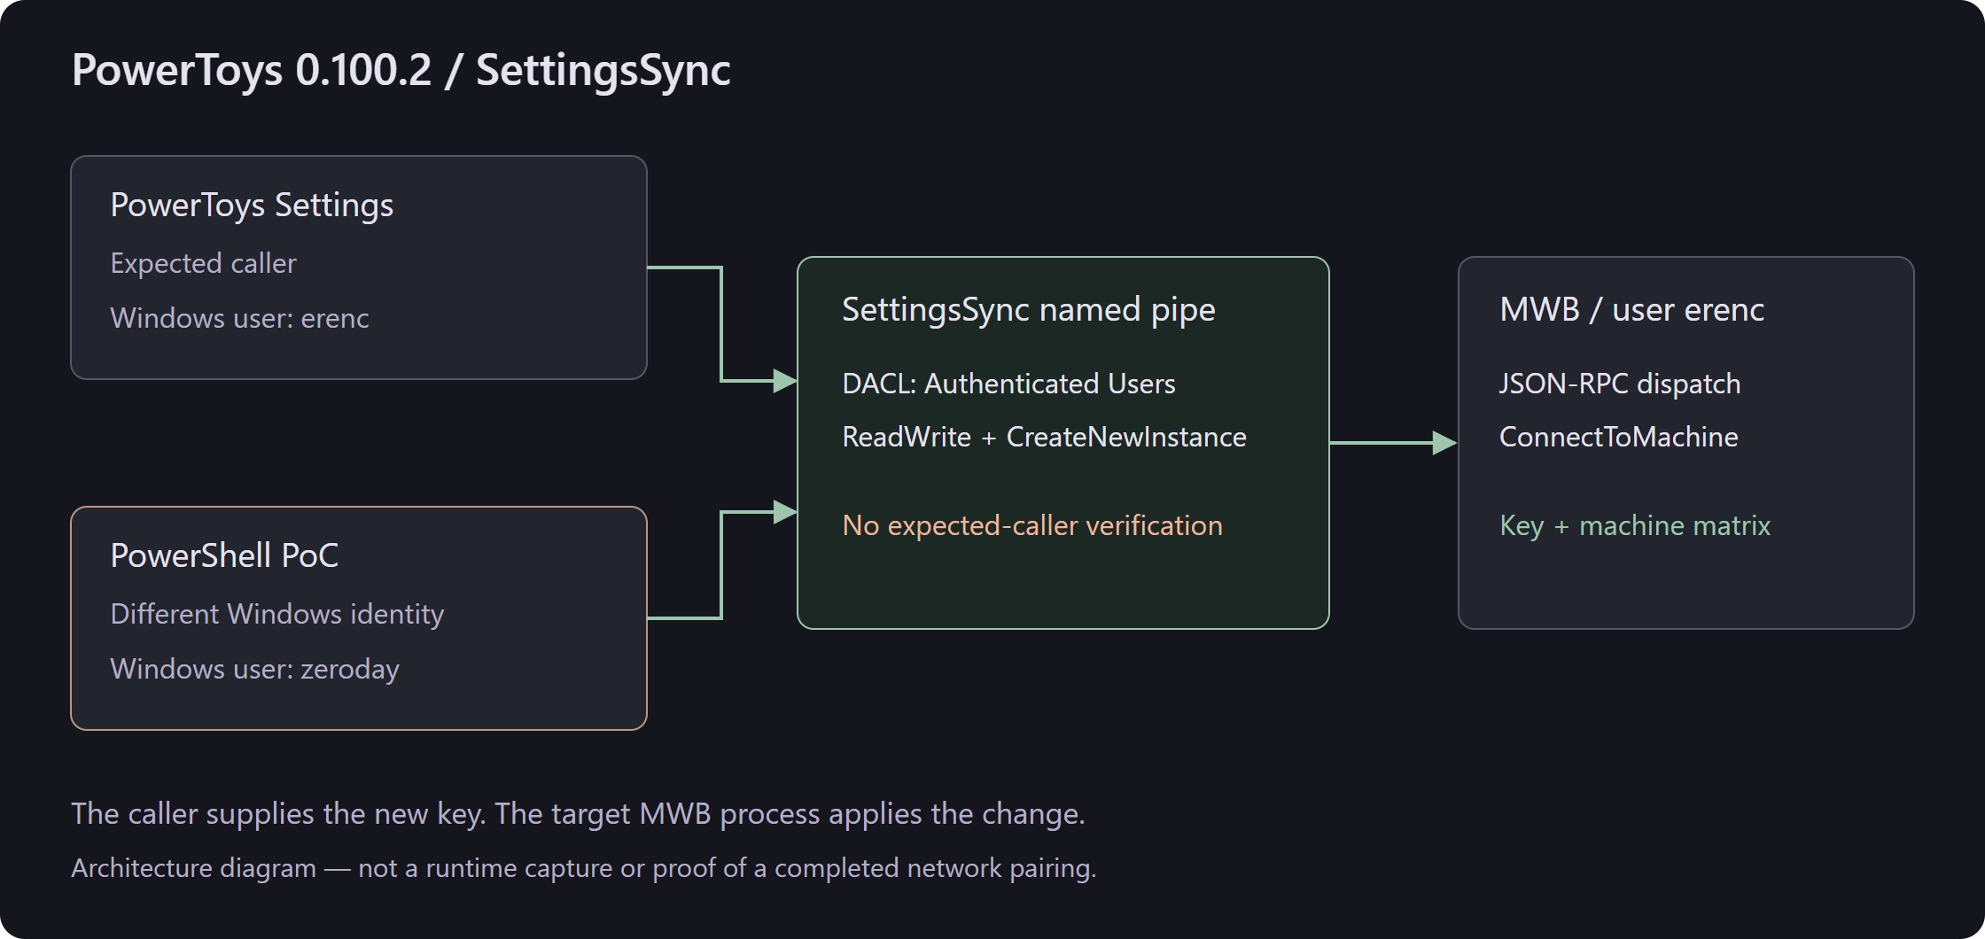1985x939 pixels.
Task: Click the 'Expected caller' label
Action: pyautogui.click(x=203, y=263)
